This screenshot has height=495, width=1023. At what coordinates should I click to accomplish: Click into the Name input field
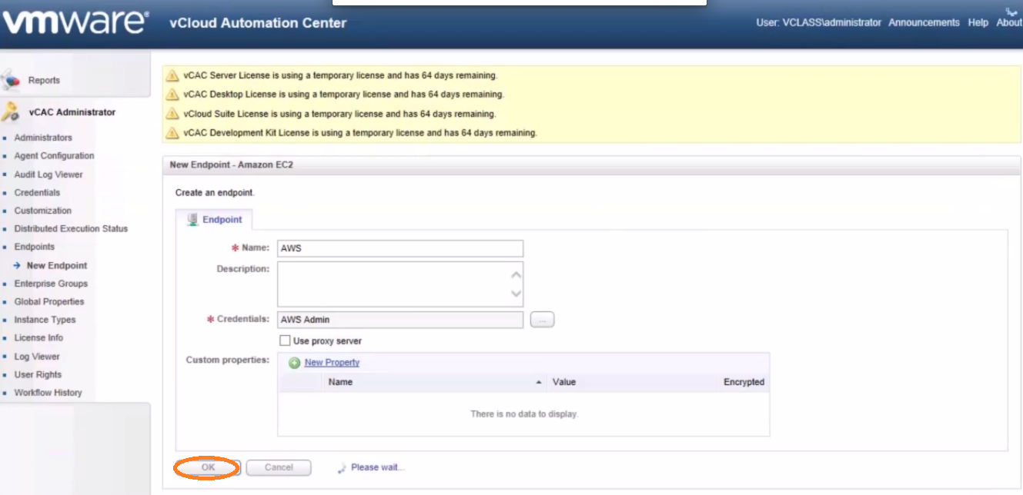coord(400,248)
